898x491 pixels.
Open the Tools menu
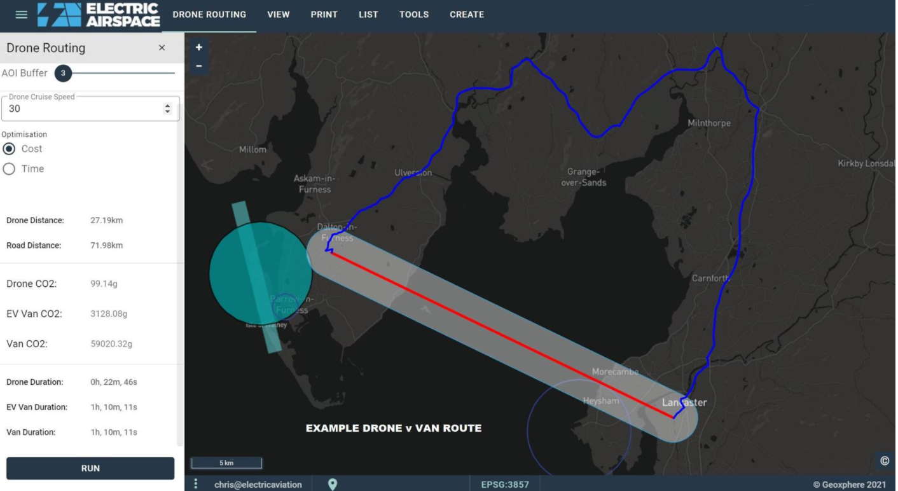click(414, 15)
